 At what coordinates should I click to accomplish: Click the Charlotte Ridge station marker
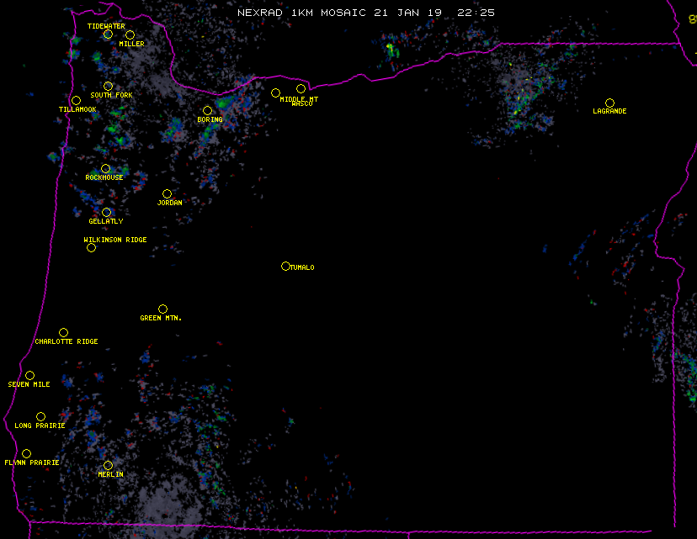point(63,332)
